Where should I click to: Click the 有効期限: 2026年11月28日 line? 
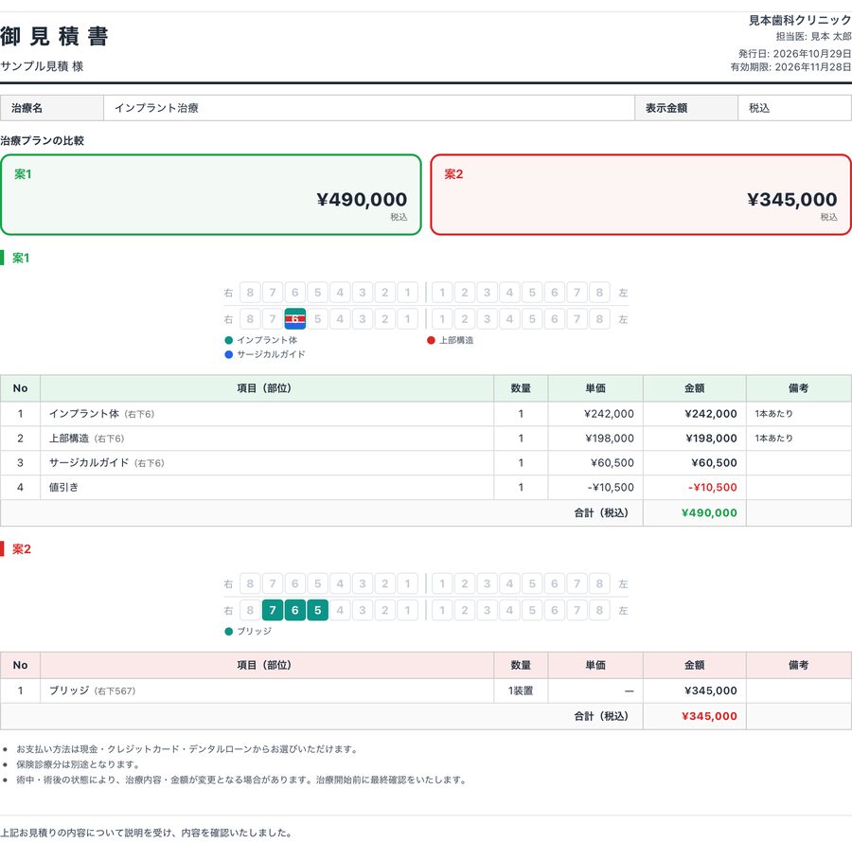(790, 67)
